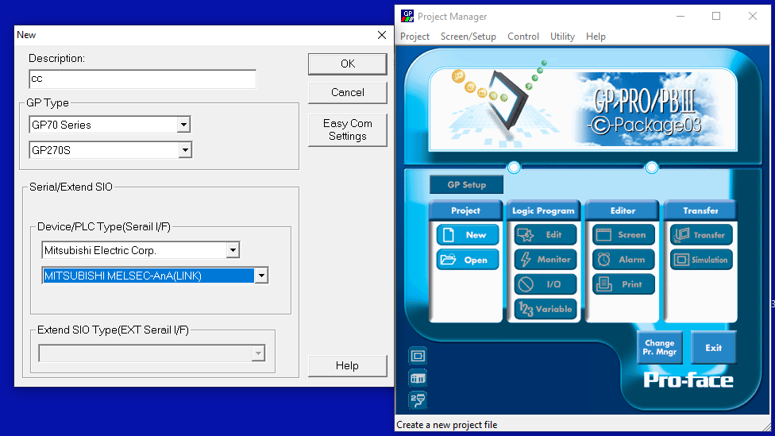This screenshot has height=436, width=775.
Task: Open Easy Com Settings
Action: tap(348, 130)
